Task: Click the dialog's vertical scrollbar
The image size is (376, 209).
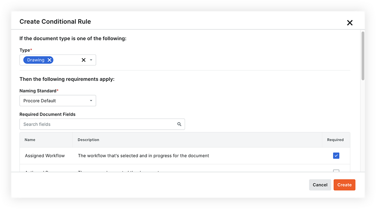Action: click(x=363, y=56)
